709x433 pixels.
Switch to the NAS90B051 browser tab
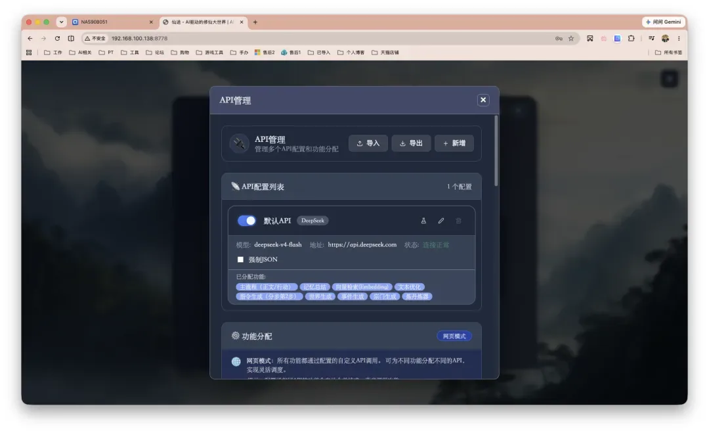pyautogui.click(x=112, y=22)
